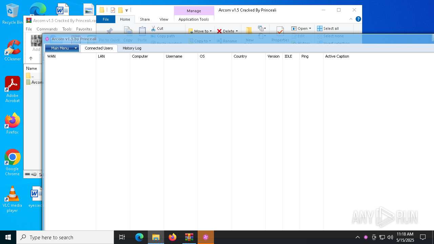The height and width of the screenshot is (244, 434).
Task: Show hidden system tray icons
Action: 357,237
